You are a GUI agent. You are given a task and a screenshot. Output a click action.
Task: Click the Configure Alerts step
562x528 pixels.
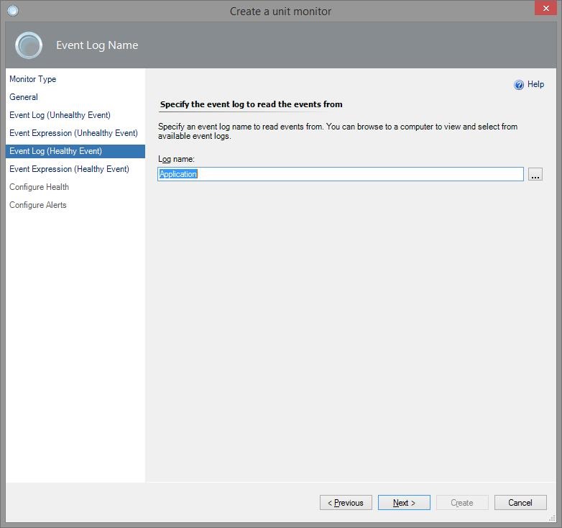click(37, 205)
